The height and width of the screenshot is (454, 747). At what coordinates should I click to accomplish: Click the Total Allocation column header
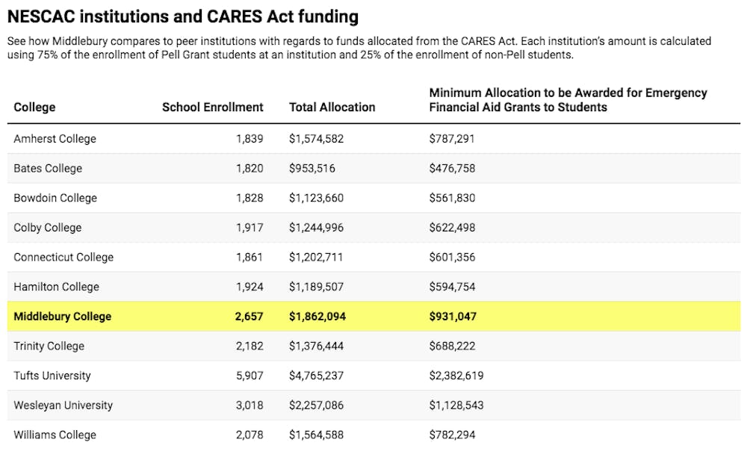click(x=332, y=108)
